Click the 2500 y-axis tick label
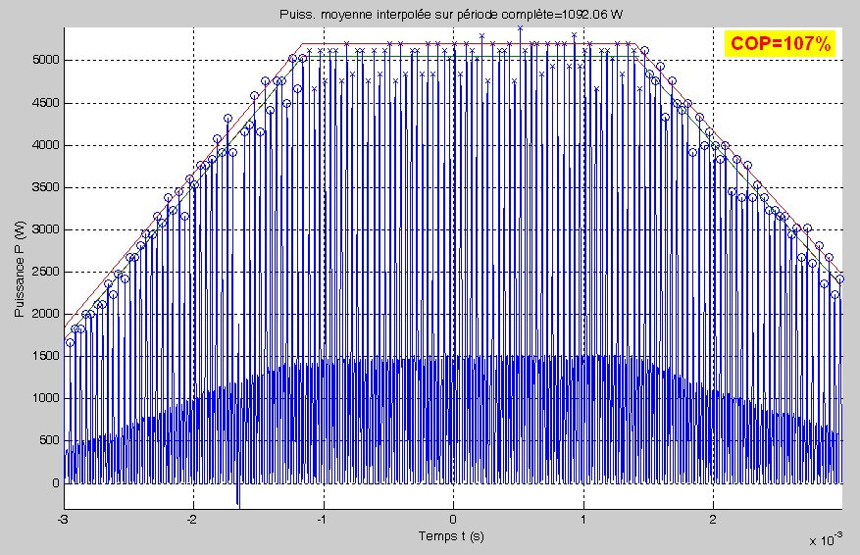Viewport: 860px width, 555px height. (45, 272)
